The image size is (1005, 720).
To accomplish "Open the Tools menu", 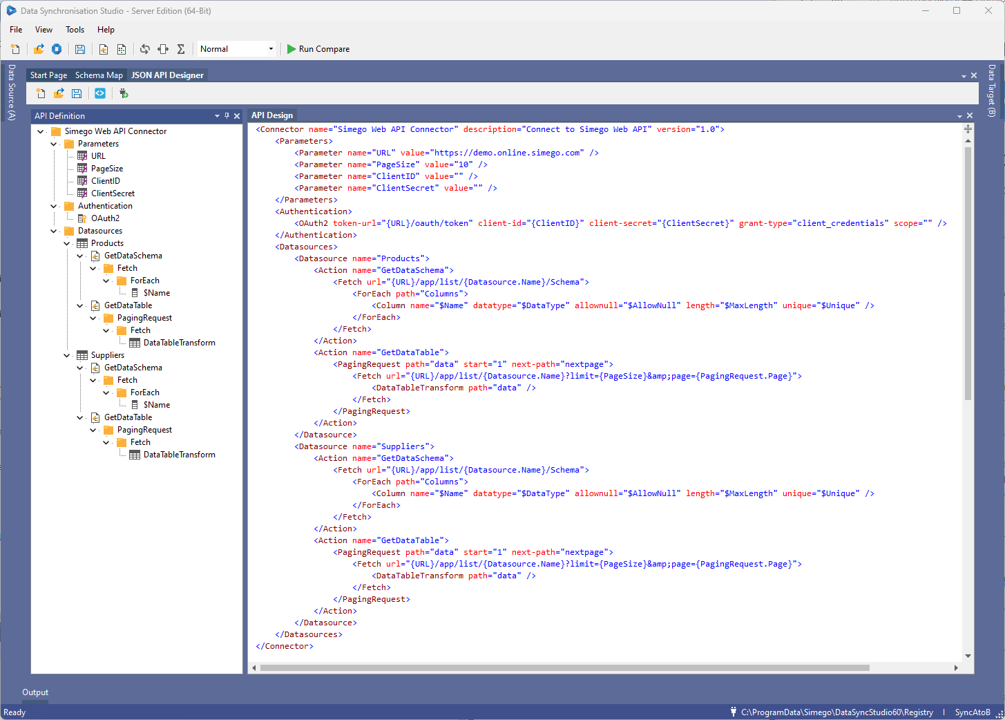I will tap(75, 30).
